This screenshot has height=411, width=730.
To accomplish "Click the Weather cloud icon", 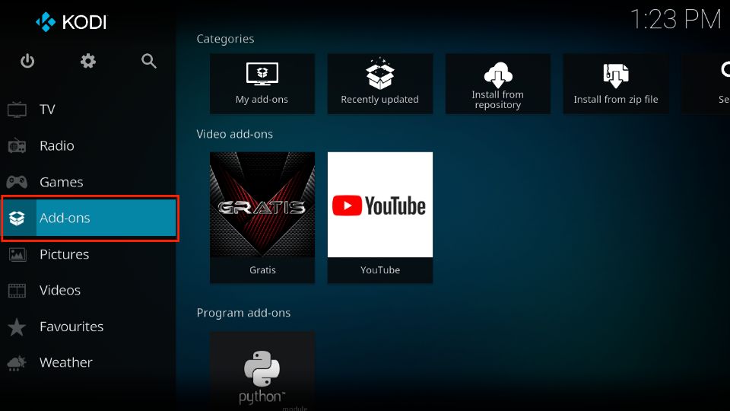I will (x=17, y=362).
